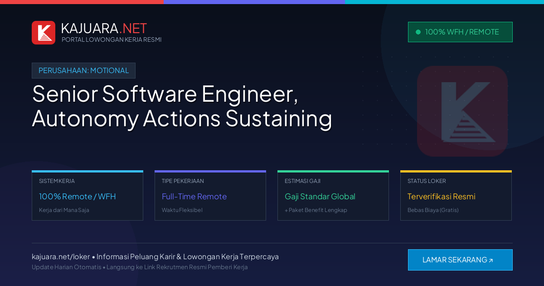This screenshot has height=286, width=544.
Task: Click kajuara.net/loker link text
Action: click(61, 256)
